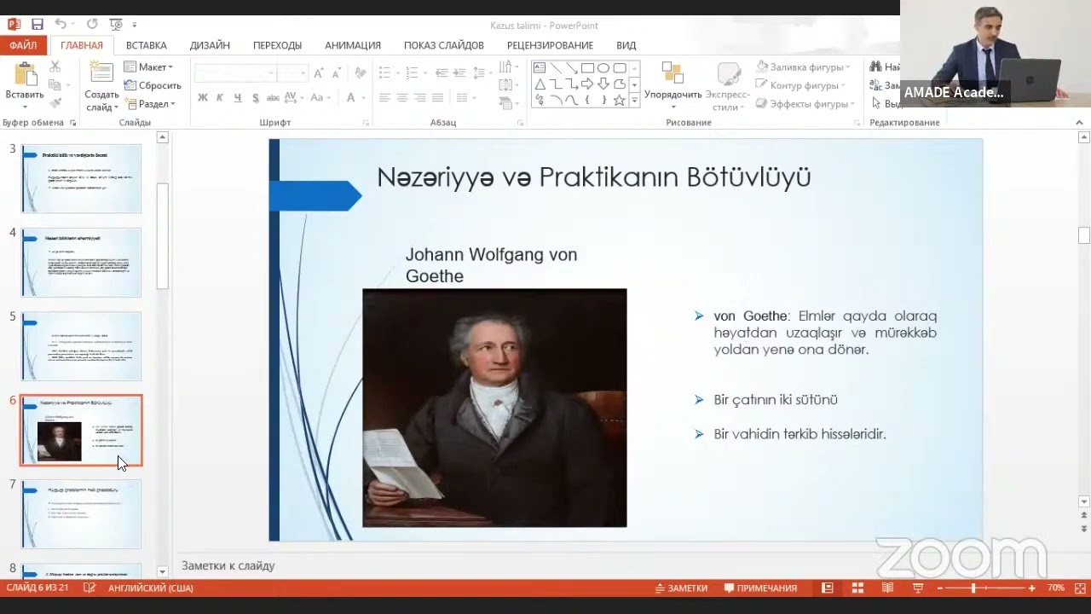Select the rectangle shape in gallery
The height and width of the screenshot is (614, 1091).
(588, 68)
